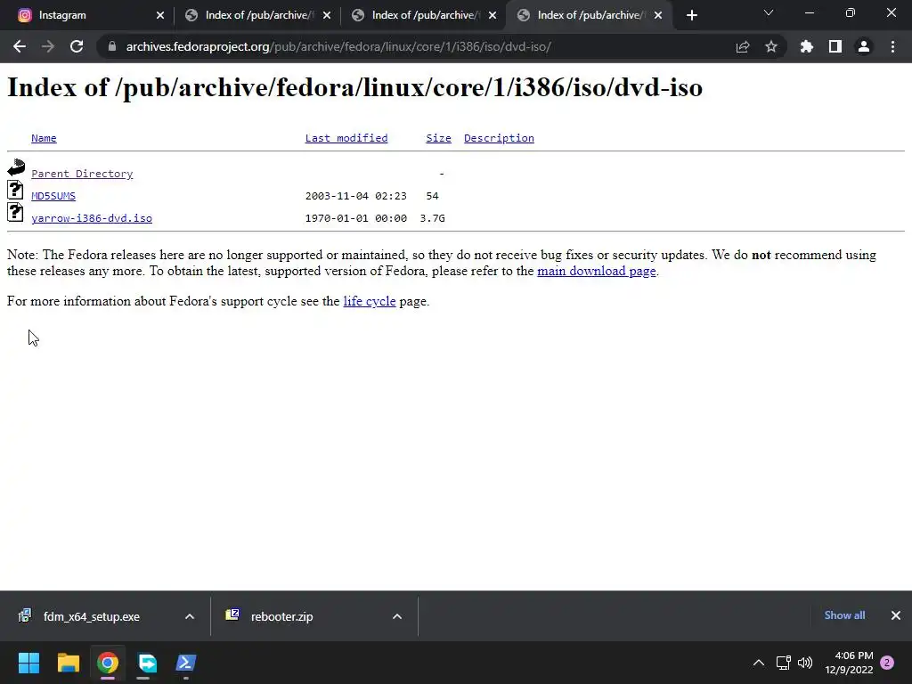
Task: Click the 3.7G size value
Action: [432, 218]
